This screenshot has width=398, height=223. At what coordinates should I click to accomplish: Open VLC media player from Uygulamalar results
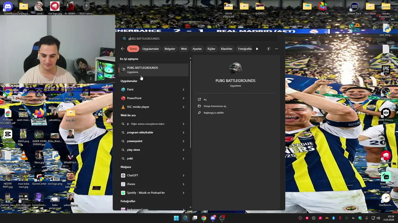coord(153,107)
